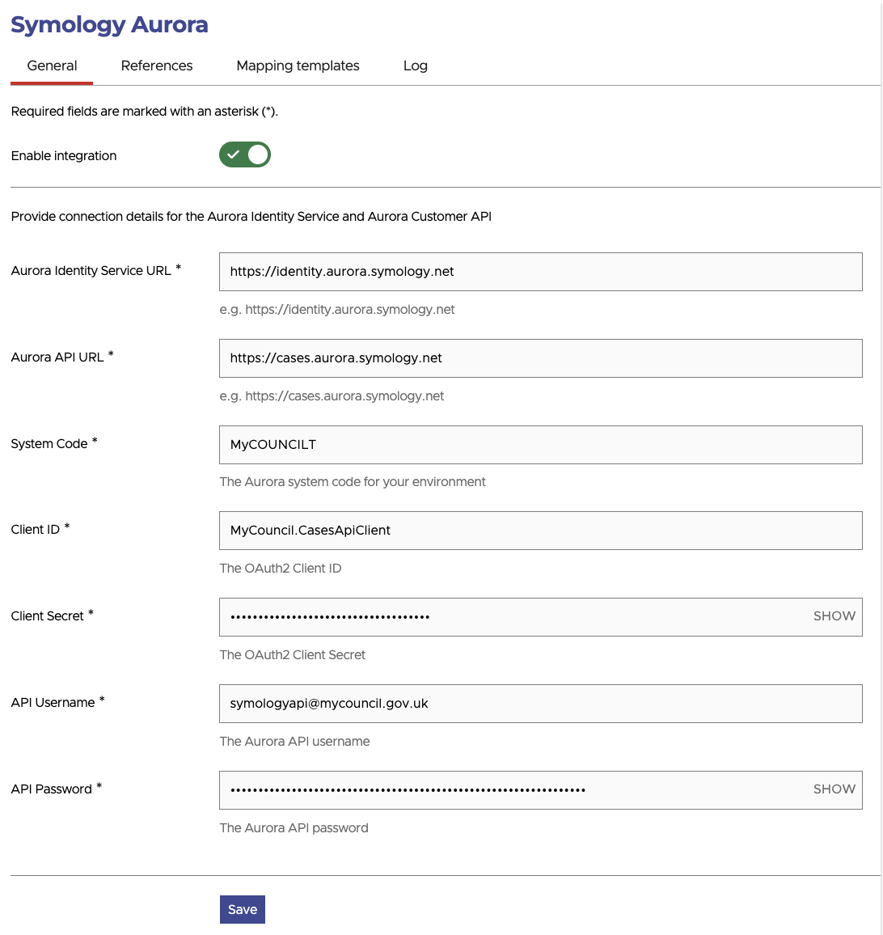
Task: Switch to the References tab
Action: [x=156, y=66]
